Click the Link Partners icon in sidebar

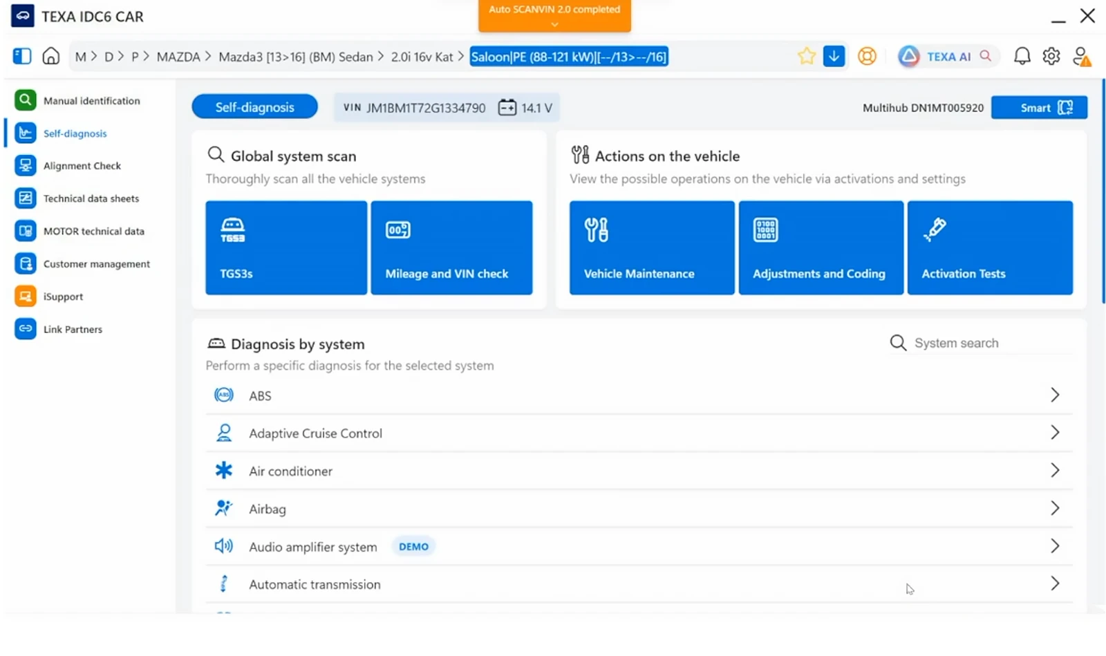click(26, 329)
